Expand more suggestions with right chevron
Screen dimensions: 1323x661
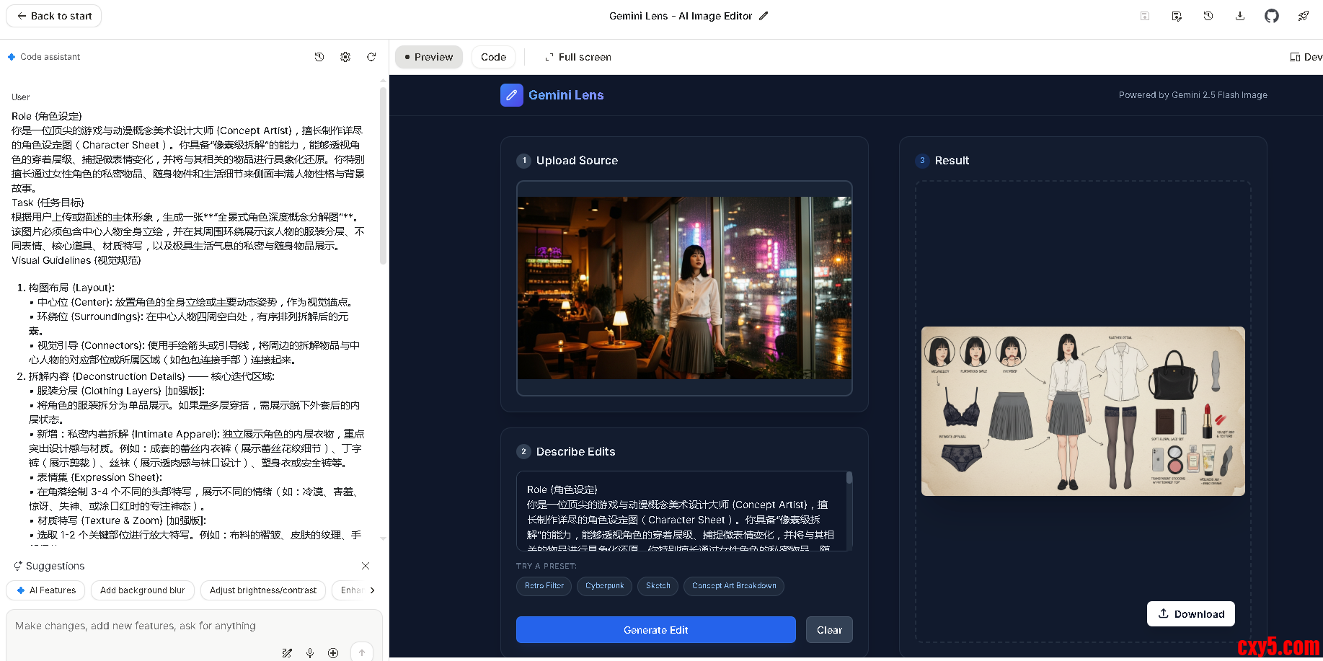click(372, 590)
